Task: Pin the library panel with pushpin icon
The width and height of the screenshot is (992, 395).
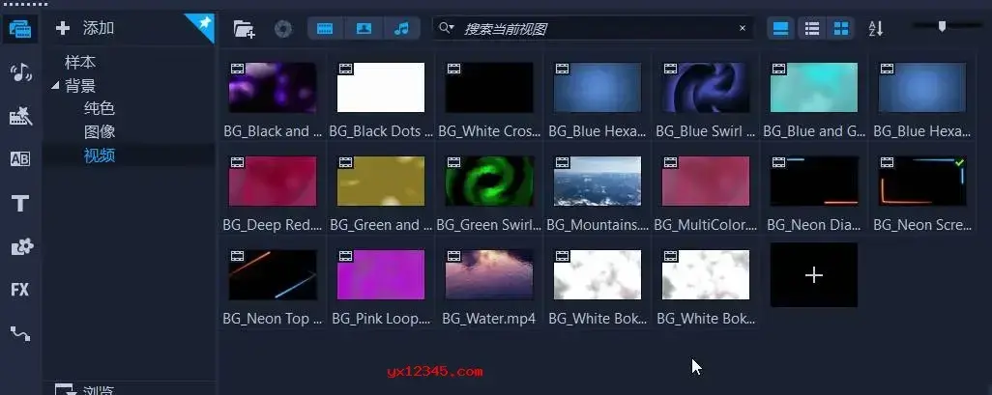Action: 204,25
